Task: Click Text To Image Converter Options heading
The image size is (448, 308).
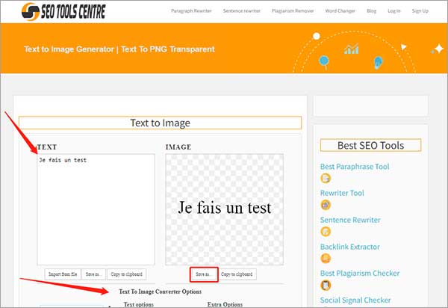Action: tap(160, 292)
